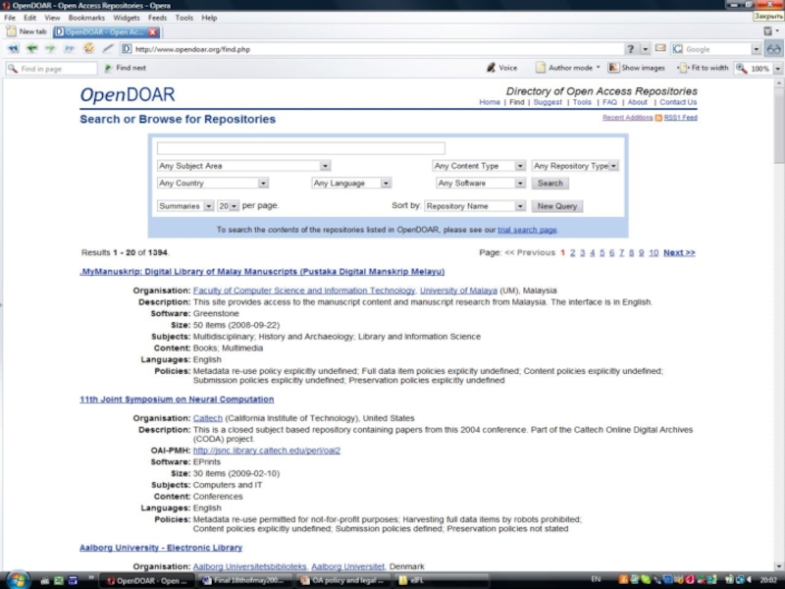Open the 11th Joint Symposium on Neural Computation link

pos(177,400)
